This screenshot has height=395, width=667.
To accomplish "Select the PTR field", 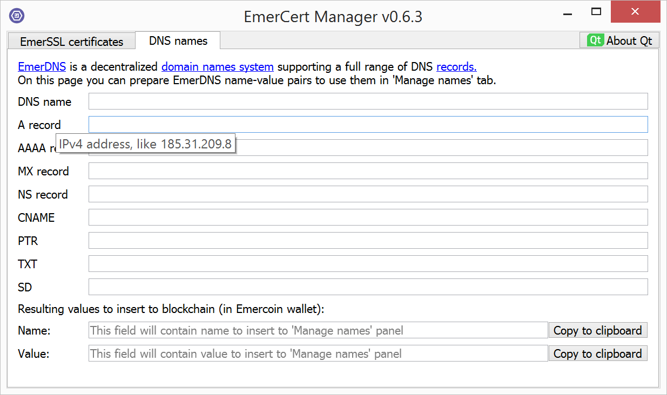I will coord(368,240).
